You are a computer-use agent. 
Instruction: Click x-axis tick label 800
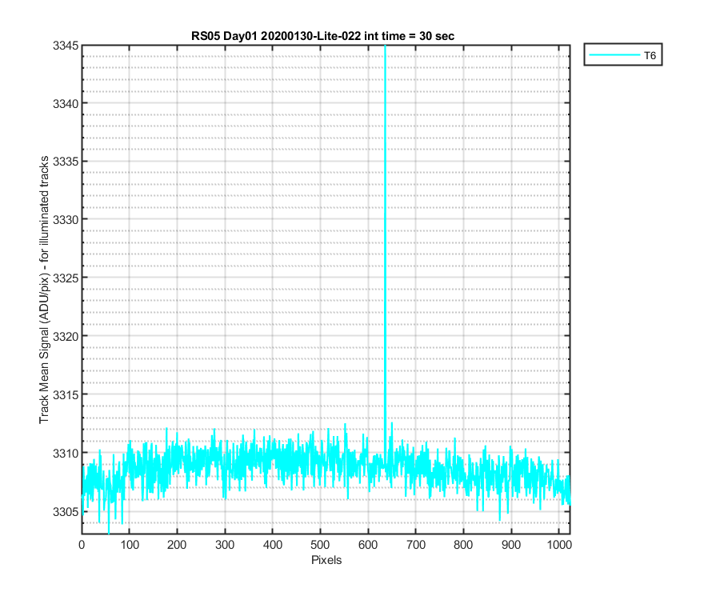[463, 545]
